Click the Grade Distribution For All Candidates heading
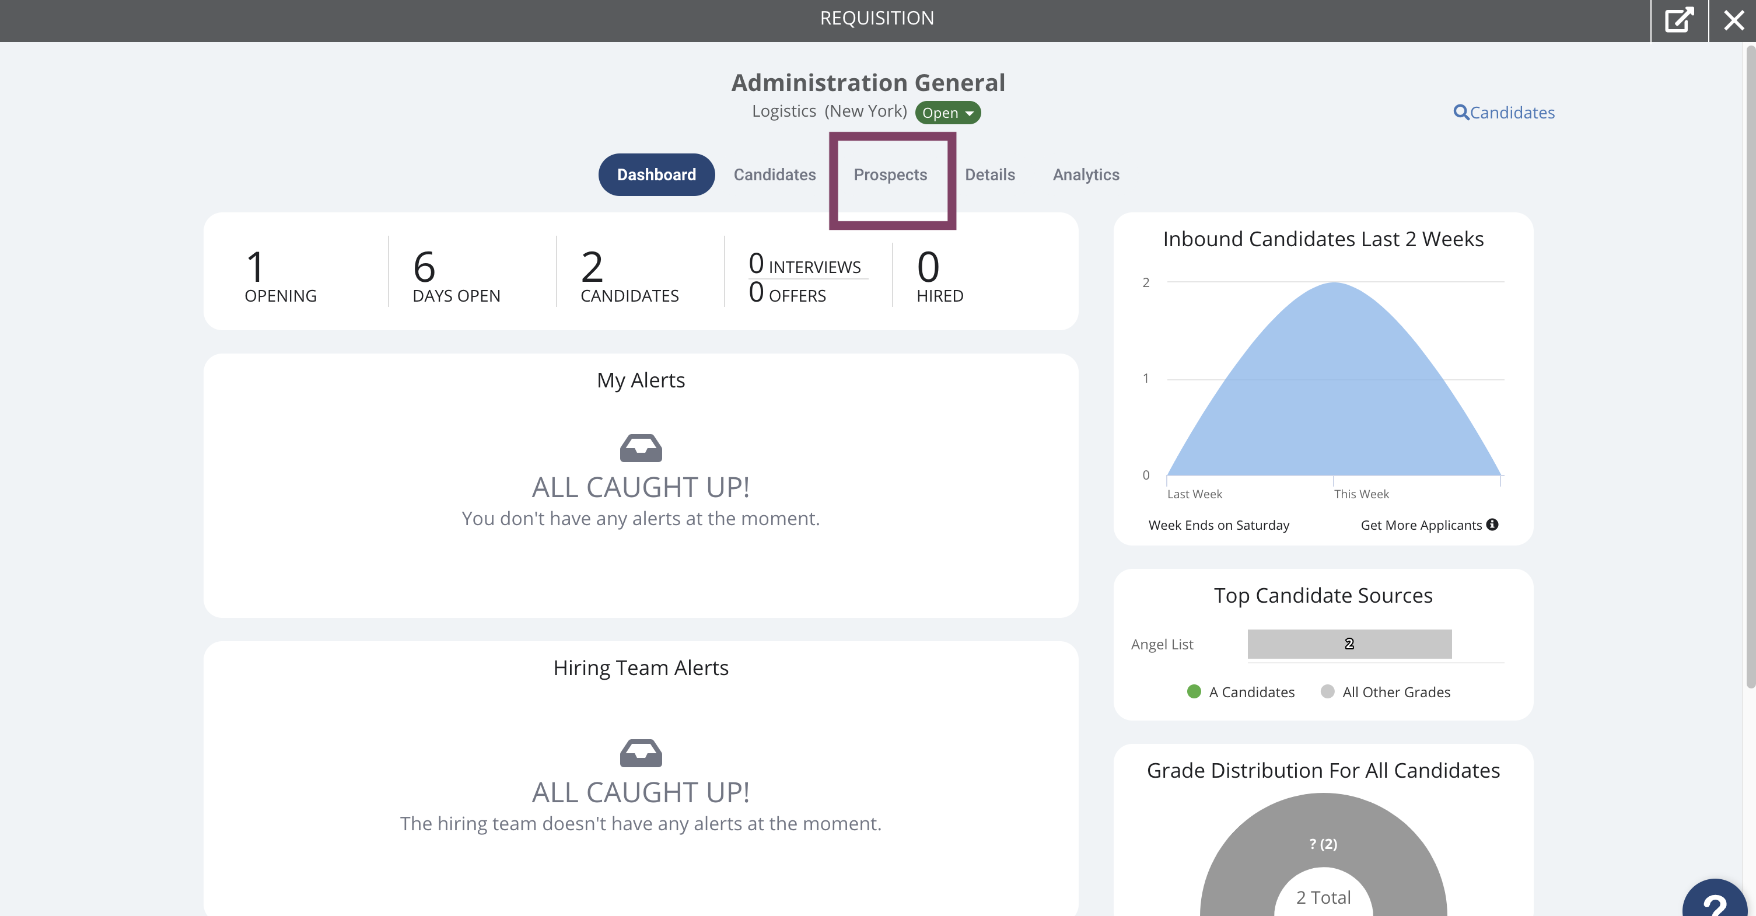Screen dimensions: 1756x916 coord(1323,770)
